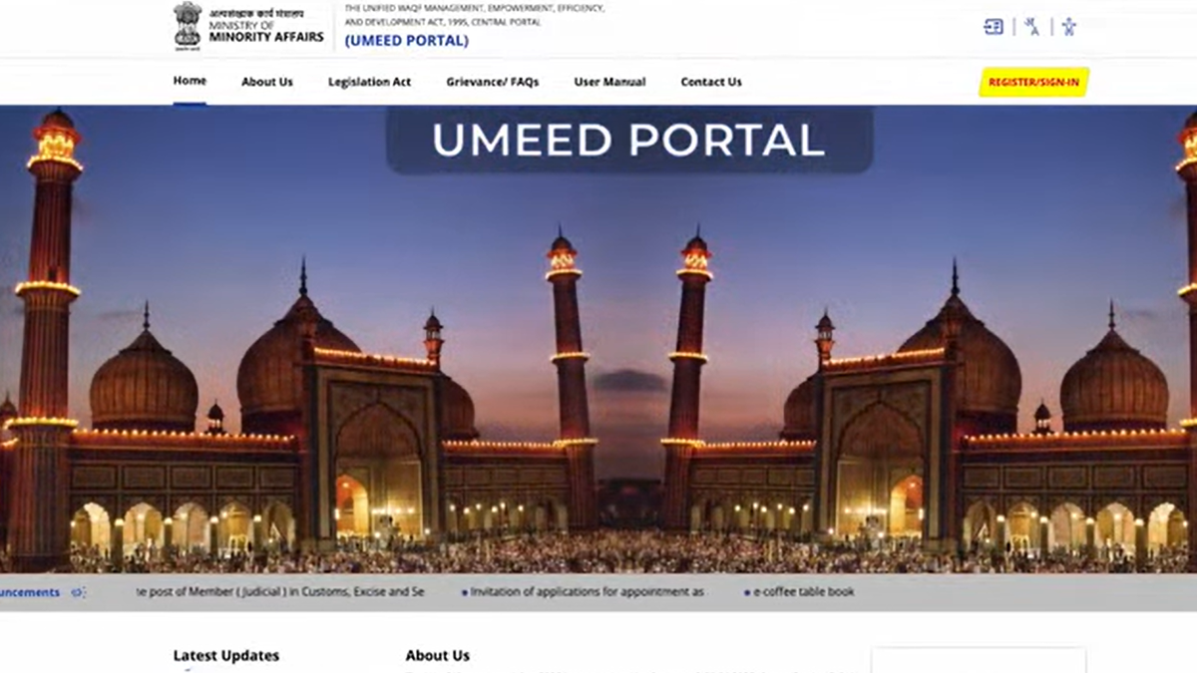Open the Grievance/ FAQs menu
This screenshot has width=1197, height=673.
[x=492, y=82]
